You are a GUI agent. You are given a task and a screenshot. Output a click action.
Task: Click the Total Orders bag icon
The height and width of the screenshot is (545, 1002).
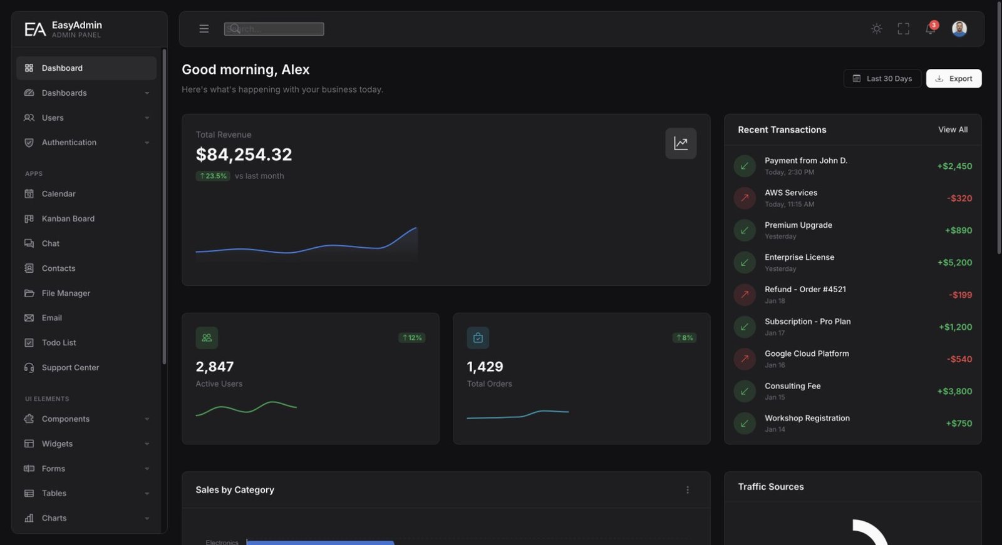478,338
